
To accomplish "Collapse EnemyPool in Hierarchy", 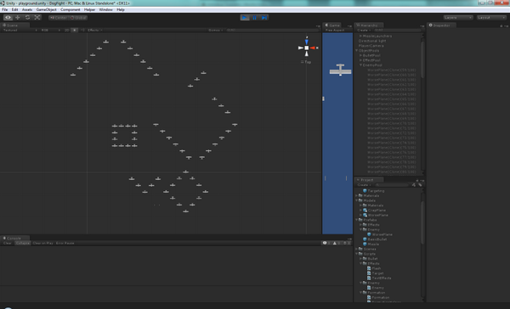I will click(360, 65).
